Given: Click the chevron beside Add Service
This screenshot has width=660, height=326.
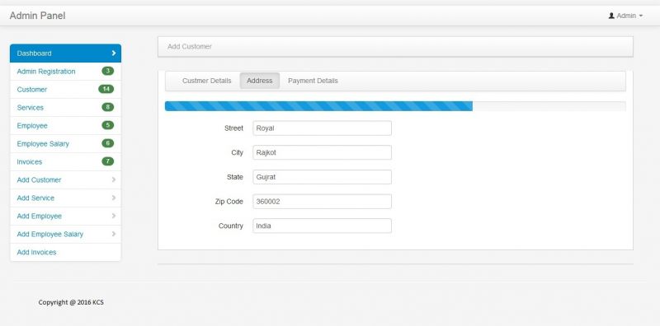Looking at the screenshot, I should 114,198.
